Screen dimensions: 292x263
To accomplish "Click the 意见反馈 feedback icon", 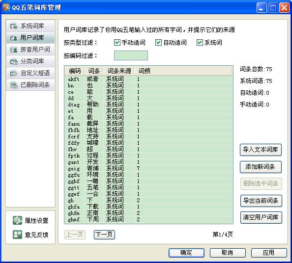I will (x=18, y=235).
